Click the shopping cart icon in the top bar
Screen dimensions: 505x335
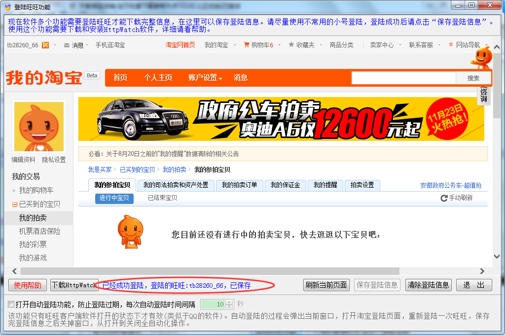[247, 45]
